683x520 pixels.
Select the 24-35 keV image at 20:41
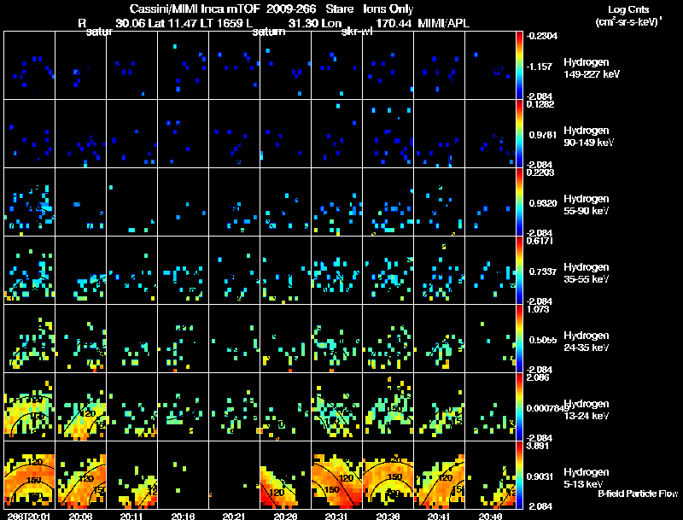[x=439, y=338]
